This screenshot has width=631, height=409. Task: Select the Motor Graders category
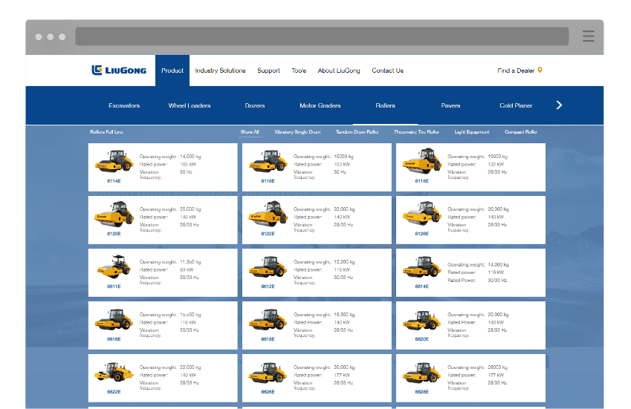320,105
